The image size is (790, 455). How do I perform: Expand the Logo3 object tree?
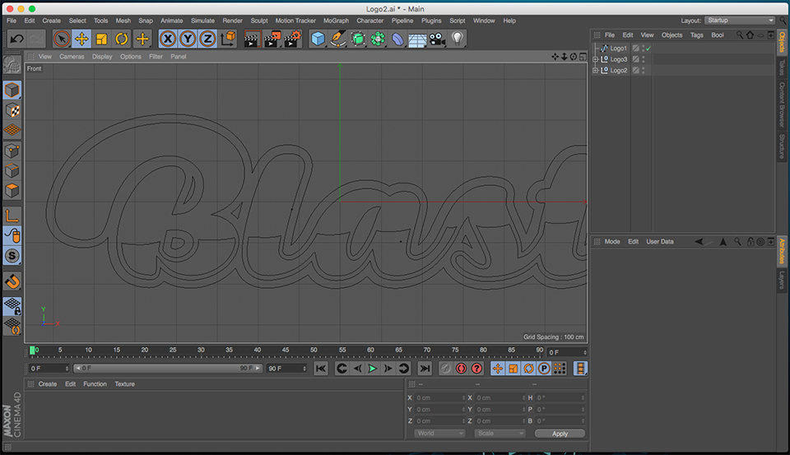(x=596, y=59)
